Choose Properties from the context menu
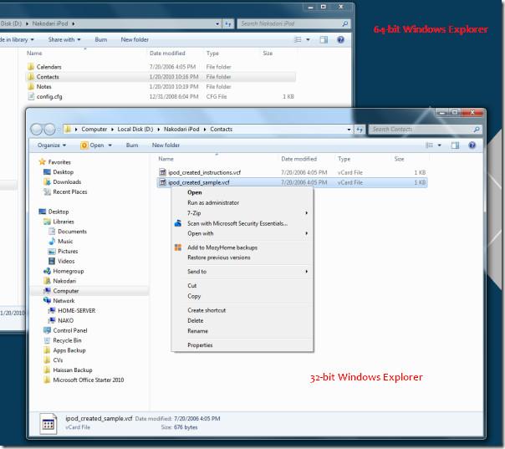This screenshot has width=505, height=449. click(x=200, y=344)
